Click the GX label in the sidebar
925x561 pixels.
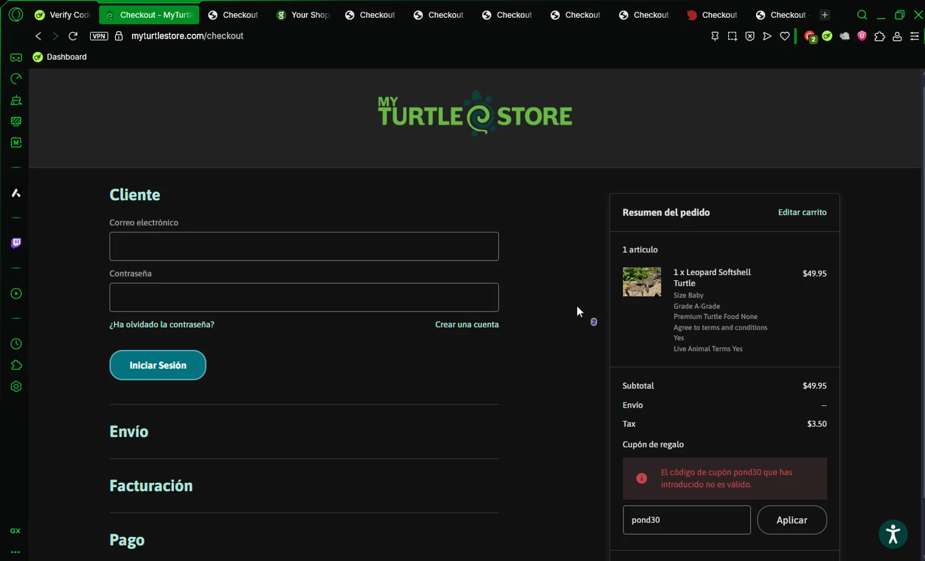tap(15, 531)
